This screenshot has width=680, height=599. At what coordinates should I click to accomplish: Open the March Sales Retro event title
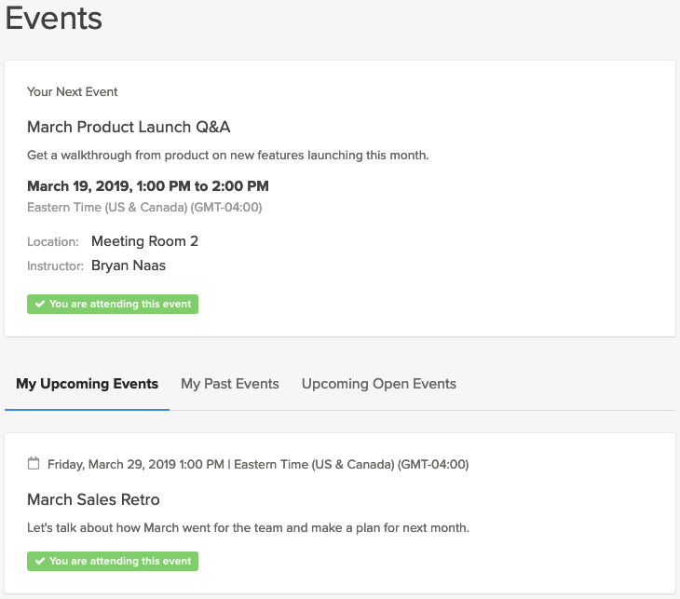[x=93, y=499]
